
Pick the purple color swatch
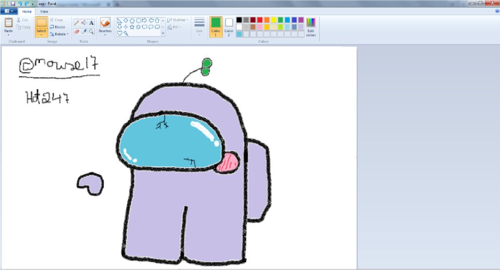[x=301, y=20]
